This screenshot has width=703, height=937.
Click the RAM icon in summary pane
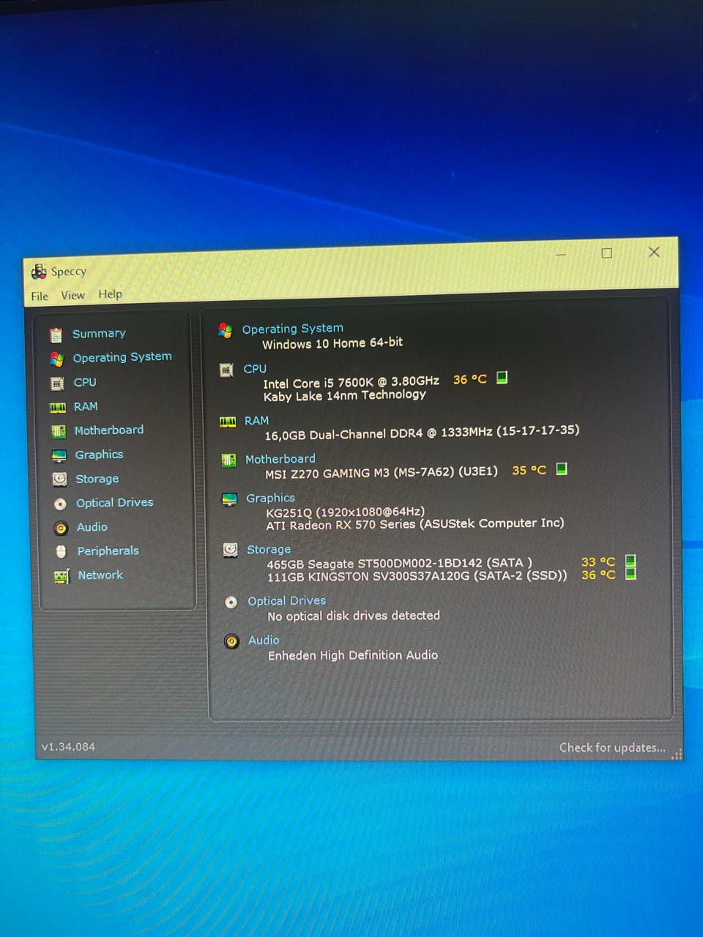(228, 422)
